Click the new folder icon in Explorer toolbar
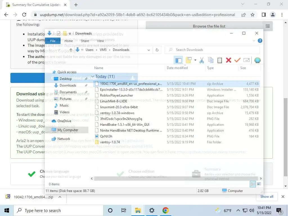The image size is (288, 216). [189, 60]
